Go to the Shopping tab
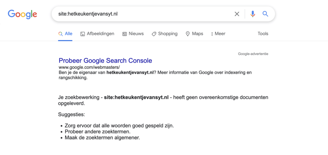This screenshot has height=155, width=328. pyautogui.click(x=165, y=34)
